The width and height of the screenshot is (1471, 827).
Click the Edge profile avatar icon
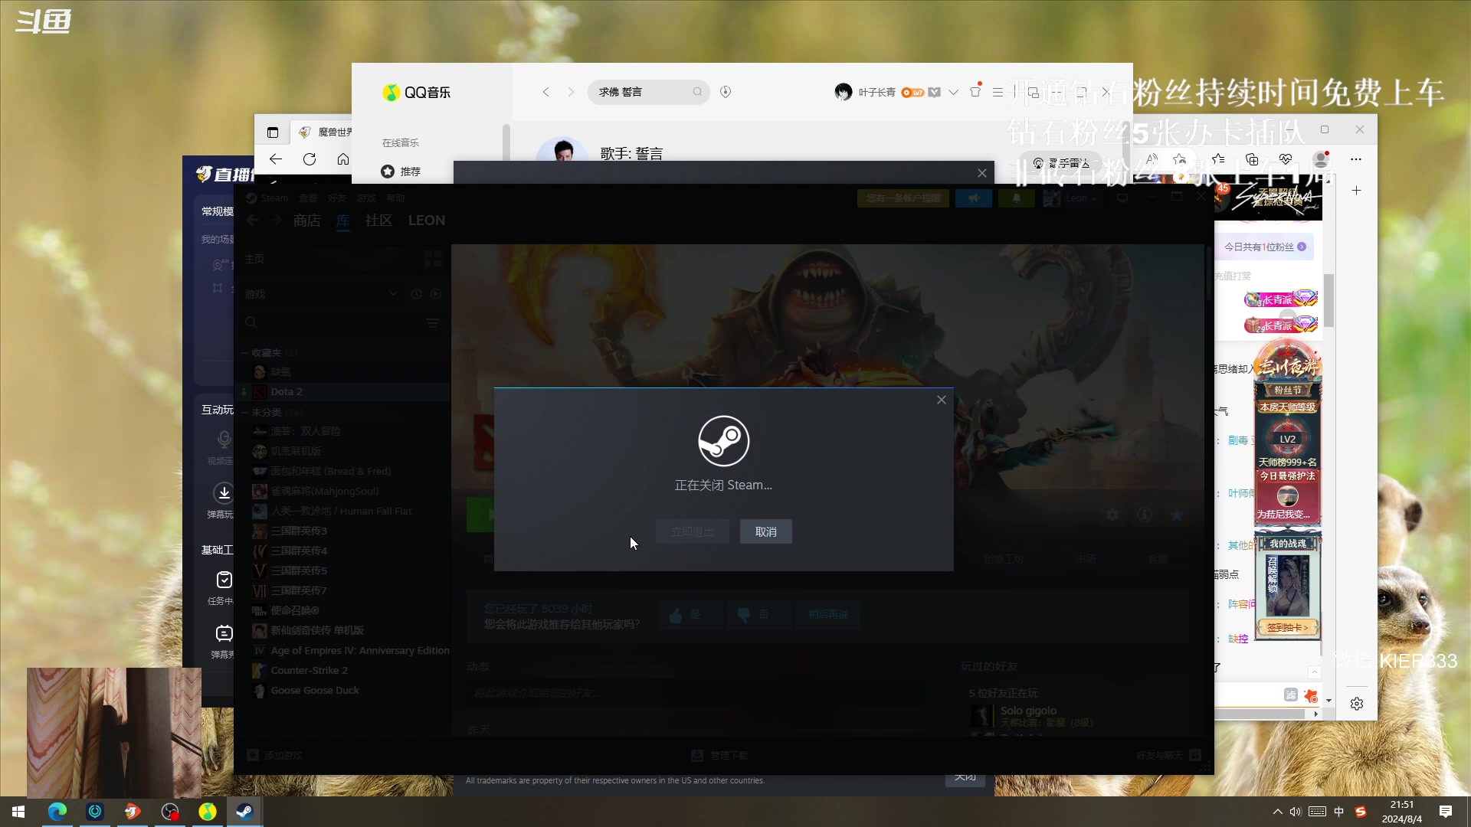click(1321, 159)
